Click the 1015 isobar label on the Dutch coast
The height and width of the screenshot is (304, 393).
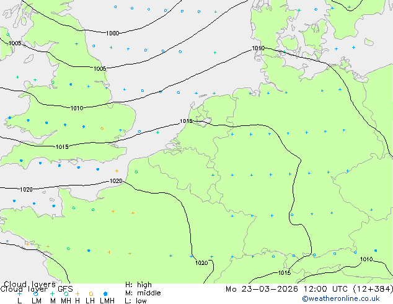186,121
